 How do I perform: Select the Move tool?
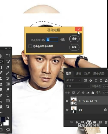pyautogui.click(x=1, y=56)
